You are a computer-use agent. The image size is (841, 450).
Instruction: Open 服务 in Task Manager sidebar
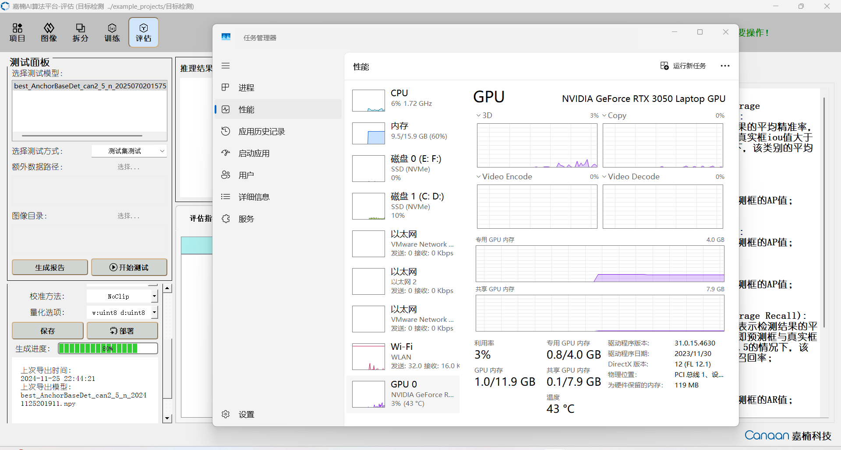(278, 219)
